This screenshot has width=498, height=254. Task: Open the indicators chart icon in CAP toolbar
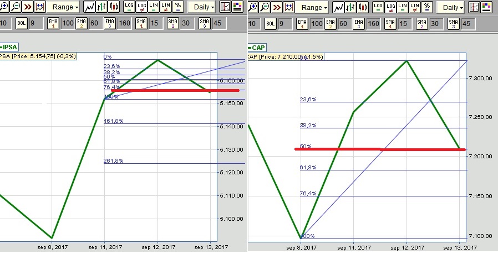click(474, 7)
